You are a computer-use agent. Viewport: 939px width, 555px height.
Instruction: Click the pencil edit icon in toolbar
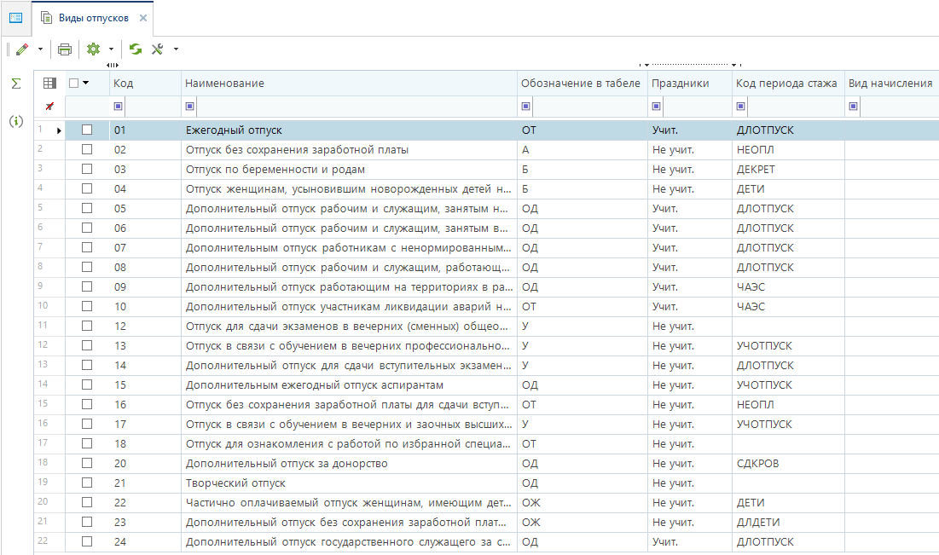pyautogui.click(x=22, y=49)
